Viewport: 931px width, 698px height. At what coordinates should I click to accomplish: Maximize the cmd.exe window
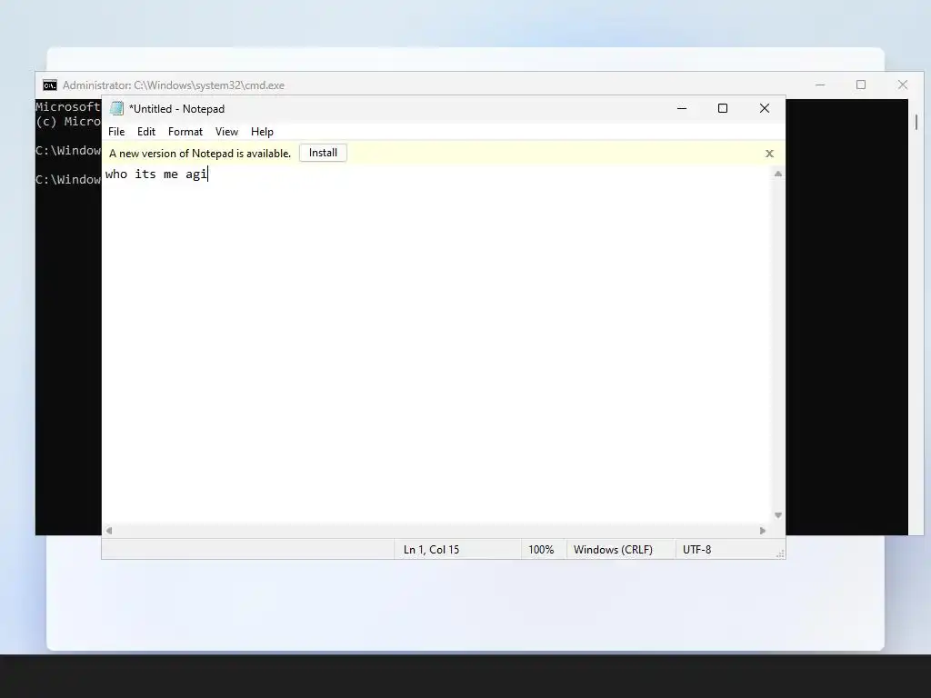pos(861,85)
